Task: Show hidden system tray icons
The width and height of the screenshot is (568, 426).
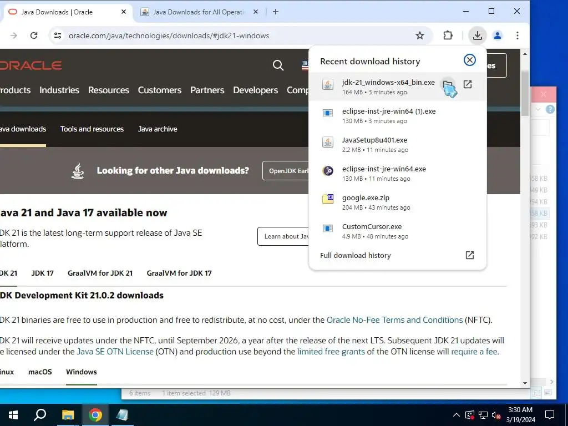Action: coord(457,415)
